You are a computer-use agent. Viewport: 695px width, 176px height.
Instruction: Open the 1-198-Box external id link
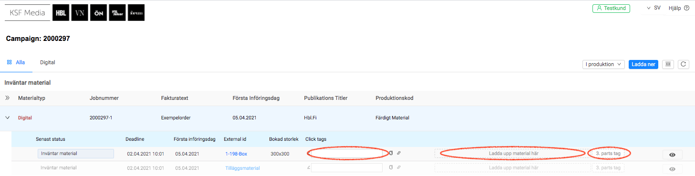point(236,154)
